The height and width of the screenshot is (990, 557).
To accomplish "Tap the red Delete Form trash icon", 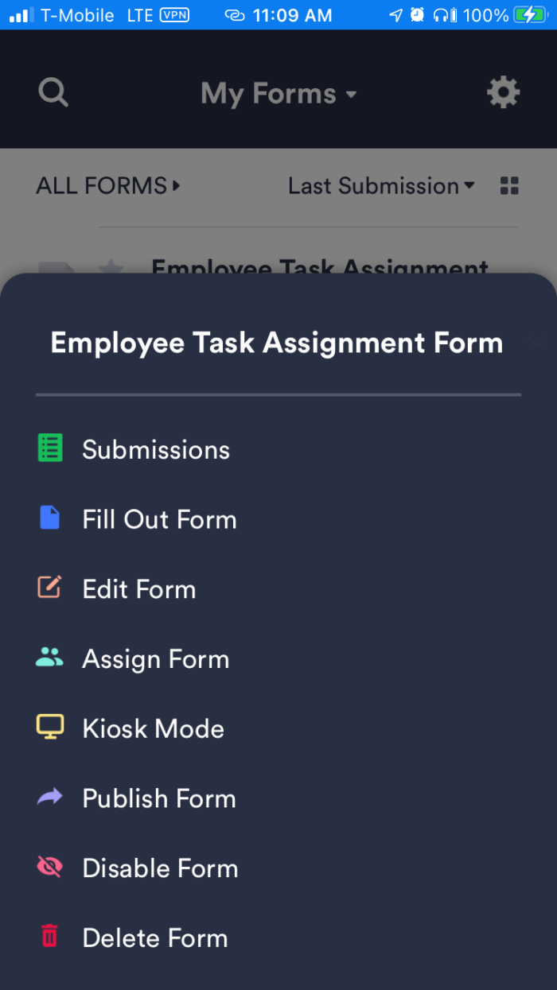I will click(50, 937).
